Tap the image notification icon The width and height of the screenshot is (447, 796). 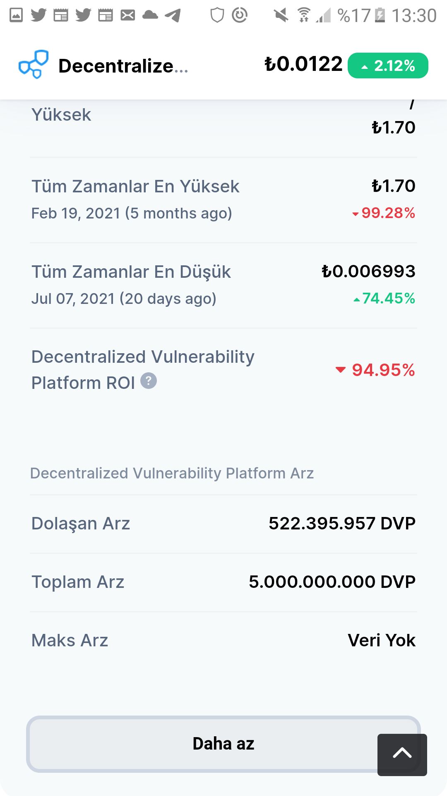[x=16, y=15]
